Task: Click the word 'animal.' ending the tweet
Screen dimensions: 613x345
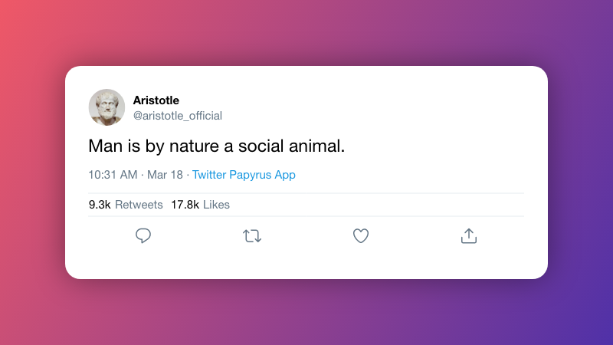Action: (320, 145)
